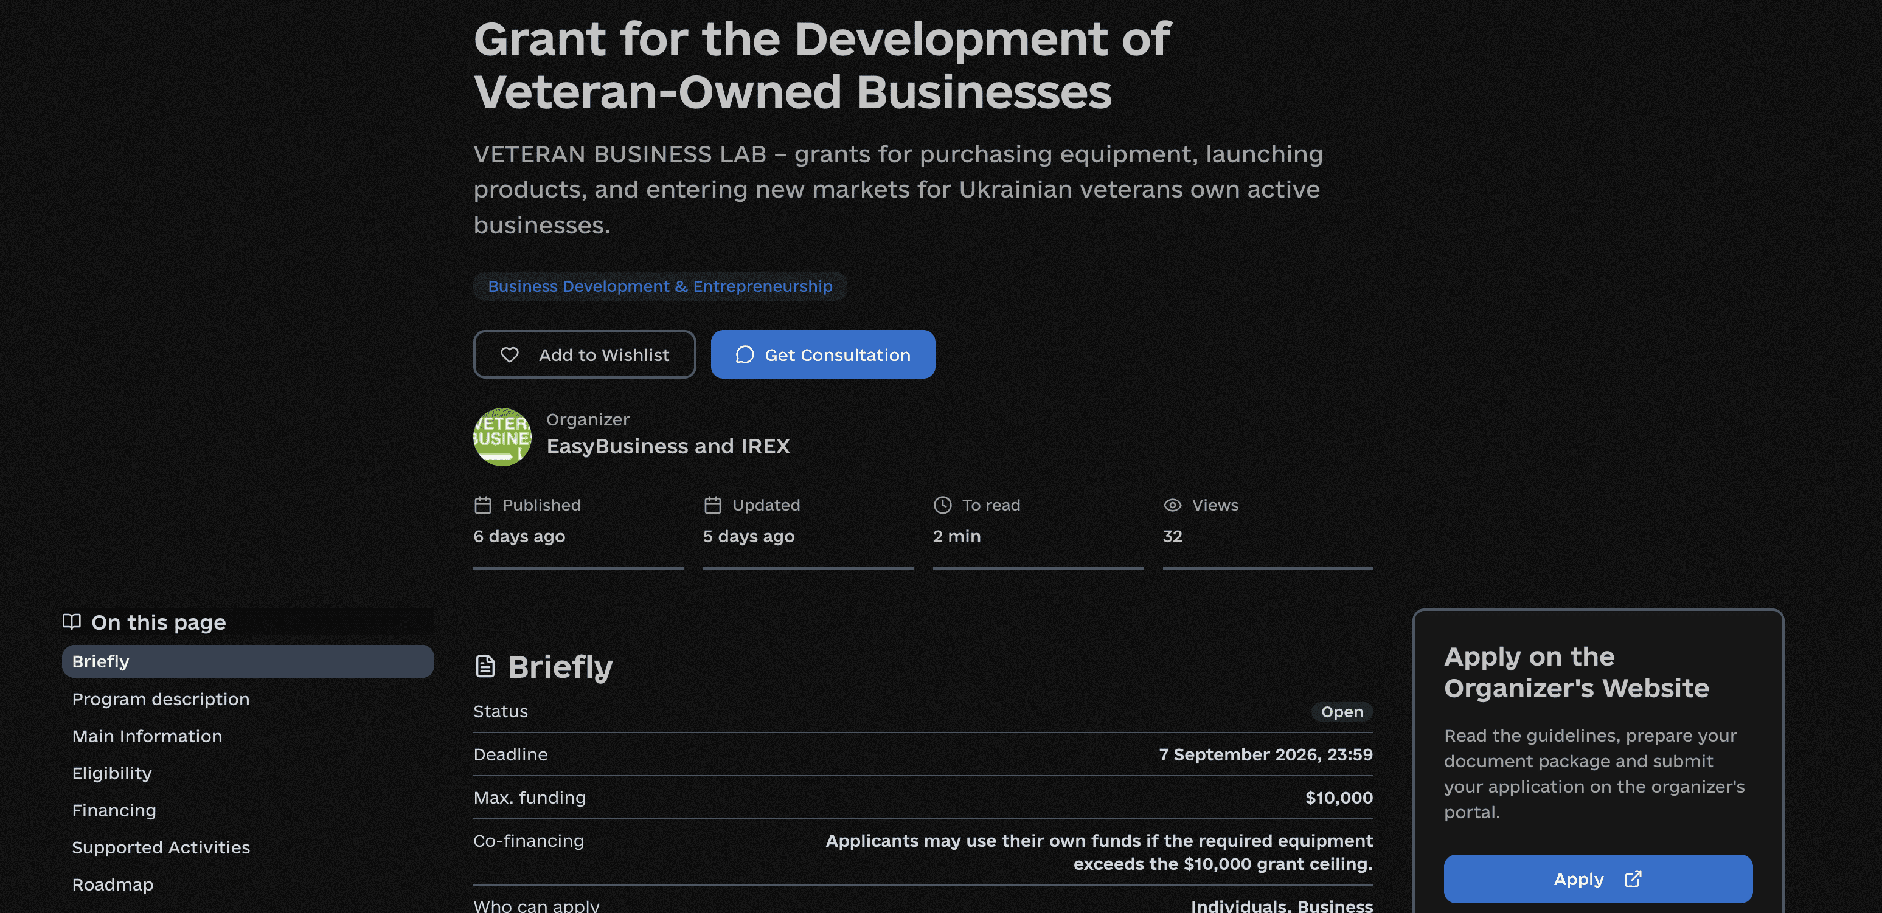
Task: Click the On this page heading
Action: (159, 622)
